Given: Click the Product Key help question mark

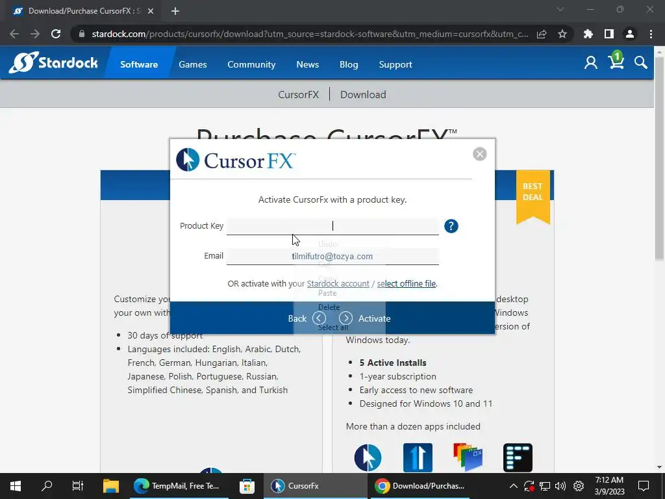Looking at the screenshot, I should point(451,226).
